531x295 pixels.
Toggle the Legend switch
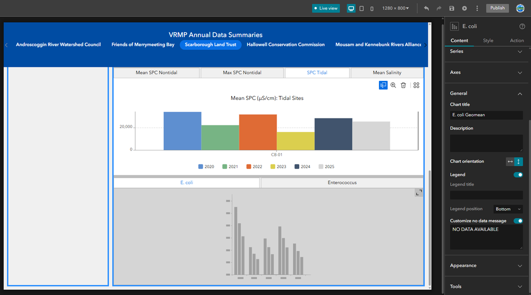[x=518, y=175]
